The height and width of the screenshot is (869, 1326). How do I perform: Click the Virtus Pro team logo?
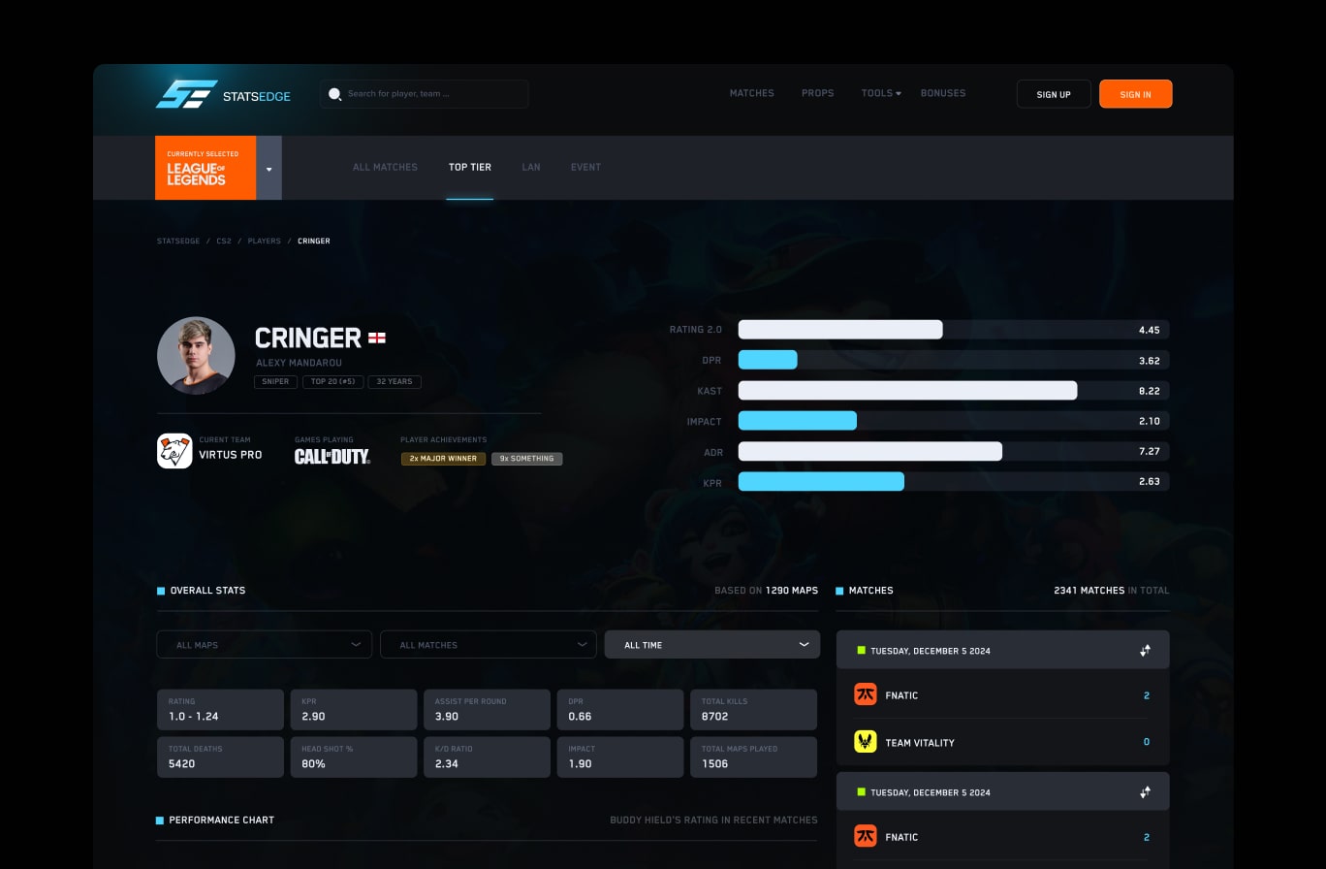[x=174, y=450]
